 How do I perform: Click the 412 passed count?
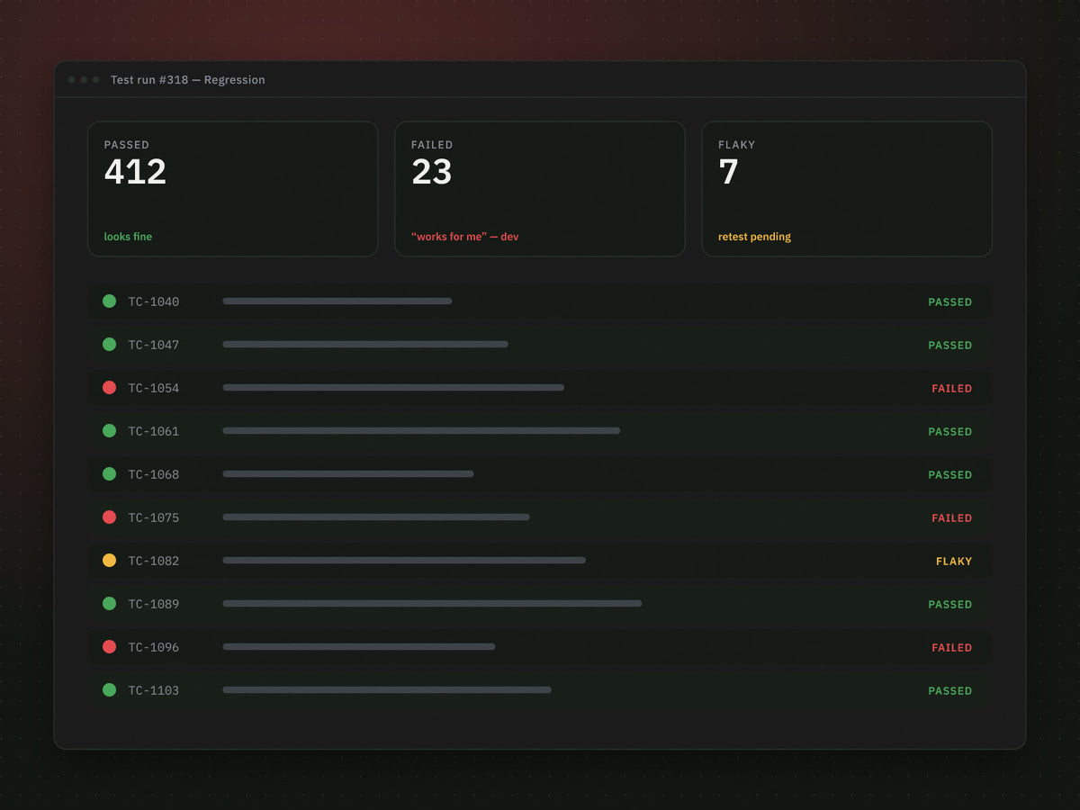(x=135, y=172)
